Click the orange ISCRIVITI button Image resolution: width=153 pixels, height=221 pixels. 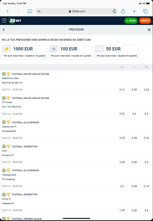pos(145,21)
